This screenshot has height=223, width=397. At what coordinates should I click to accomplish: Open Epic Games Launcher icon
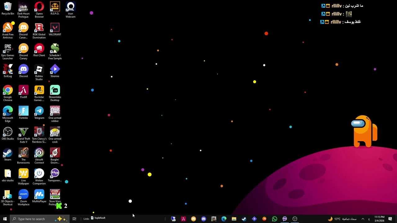[x=8, y=52]
